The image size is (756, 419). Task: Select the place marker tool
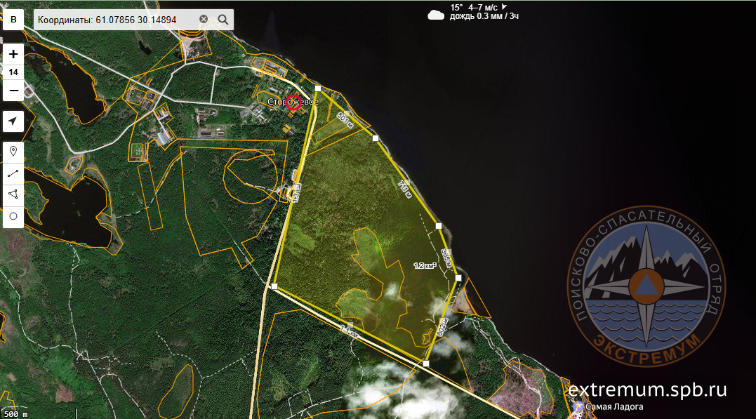(x=13, y=151)
